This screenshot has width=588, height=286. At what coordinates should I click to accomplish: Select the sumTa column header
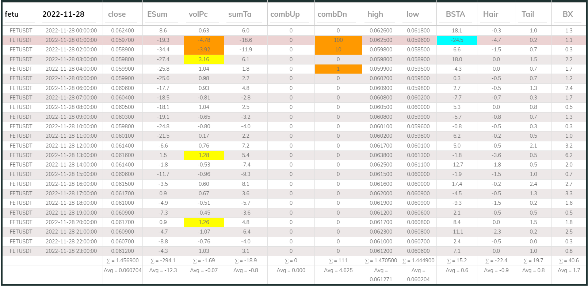click(x=240, y=14)
